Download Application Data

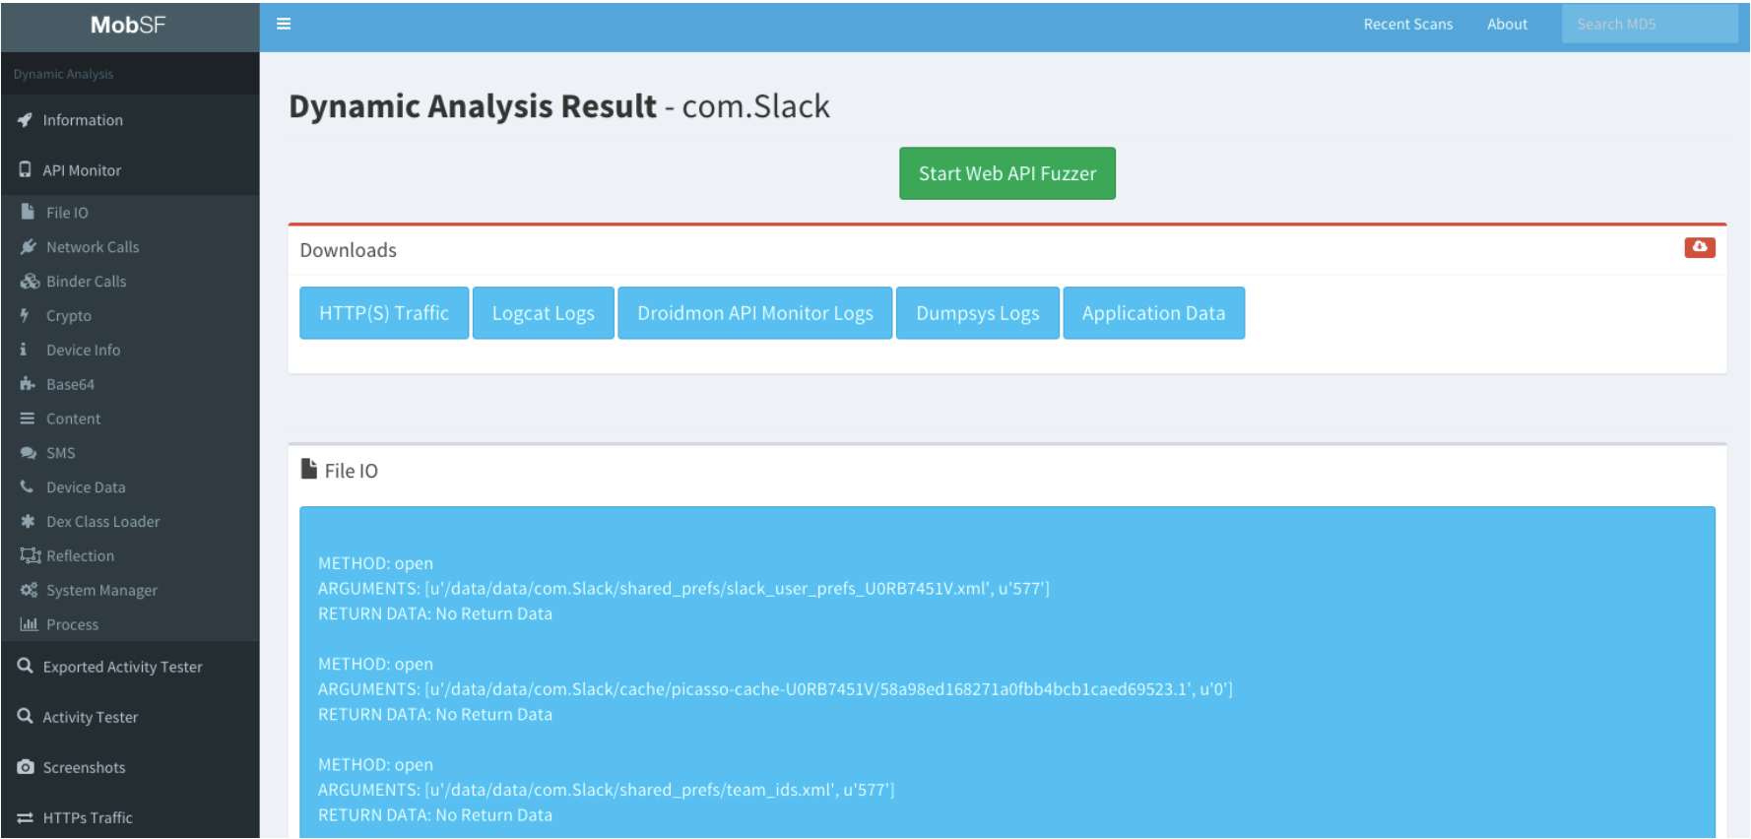pyautogui.click(x=1154, y=313)
